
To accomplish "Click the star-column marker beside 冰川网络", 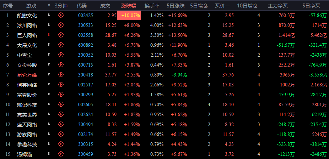I will 49,25.
